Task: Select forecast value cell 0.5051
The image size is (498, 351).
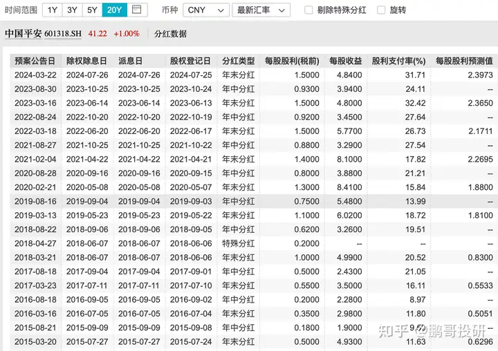Action: (480, 314)
